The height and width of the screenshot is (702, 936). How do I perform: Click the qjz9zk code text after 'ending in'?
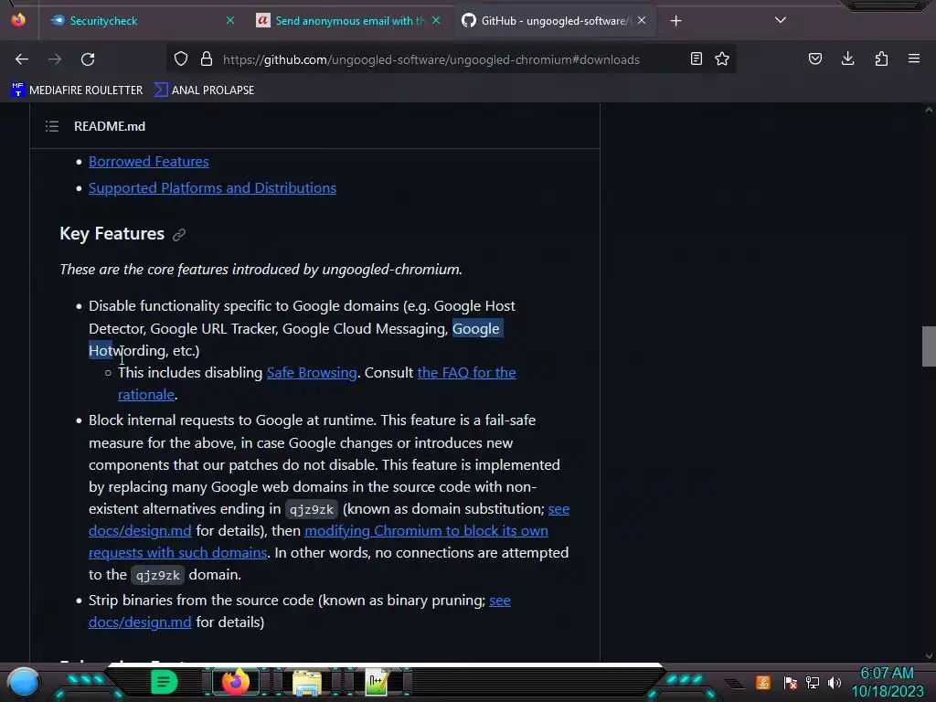click(x=312, y=509)
